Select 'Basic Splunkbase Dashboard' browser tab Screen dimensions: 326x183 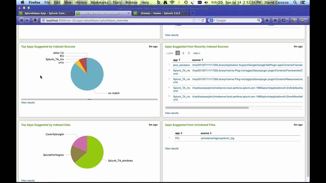click(x=103, y=13)
